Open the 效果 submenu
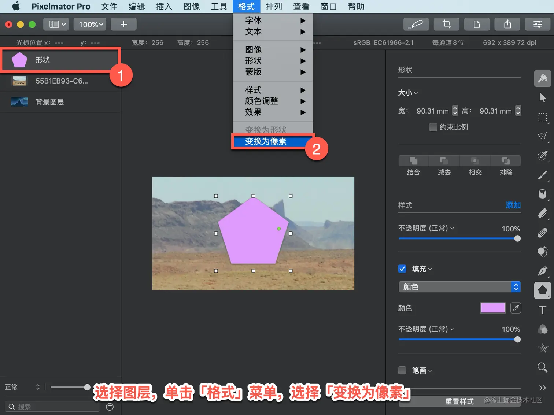 point(273,112)
